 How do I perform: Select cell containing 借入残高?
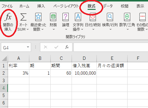pyautogui.click(x=84, y=66)
